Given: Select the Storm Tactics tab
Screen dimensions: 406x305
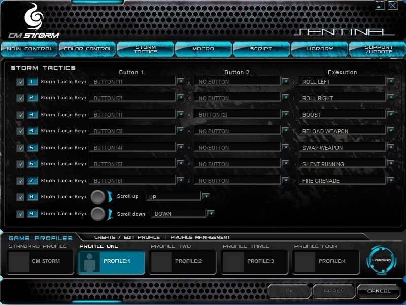Looking at the screenshot, I should [146, 49].
